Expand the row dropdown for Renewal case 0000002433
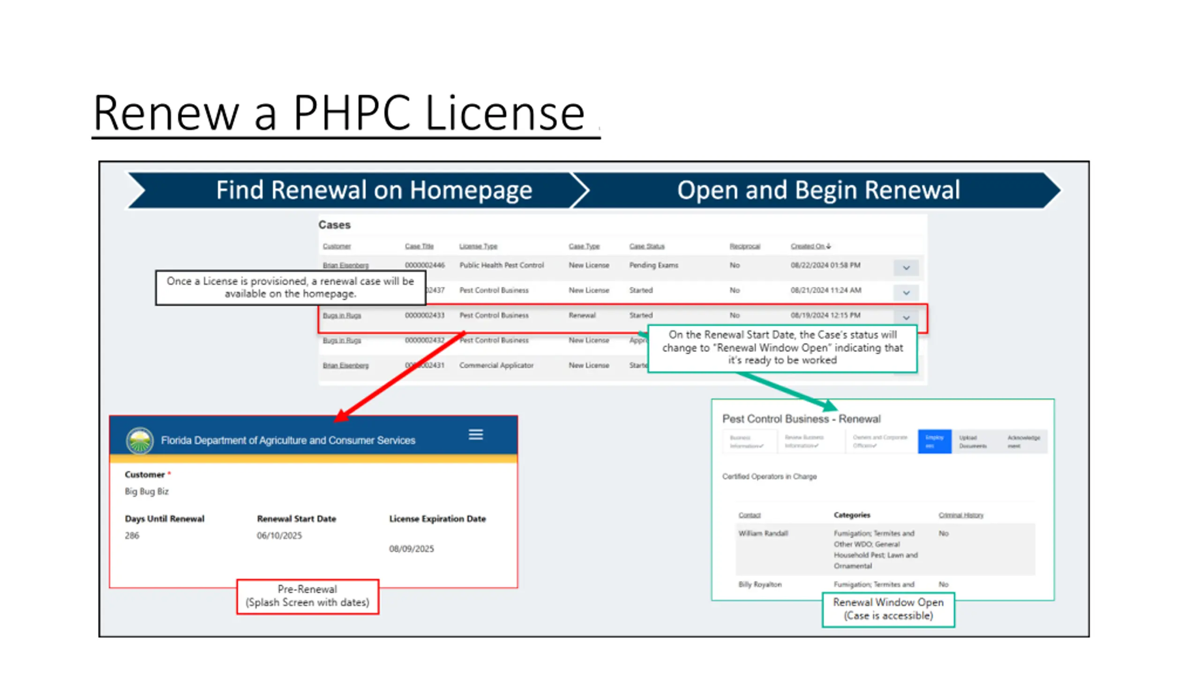Viewport: 1200px width, 675px height. [x=906, y=317]
